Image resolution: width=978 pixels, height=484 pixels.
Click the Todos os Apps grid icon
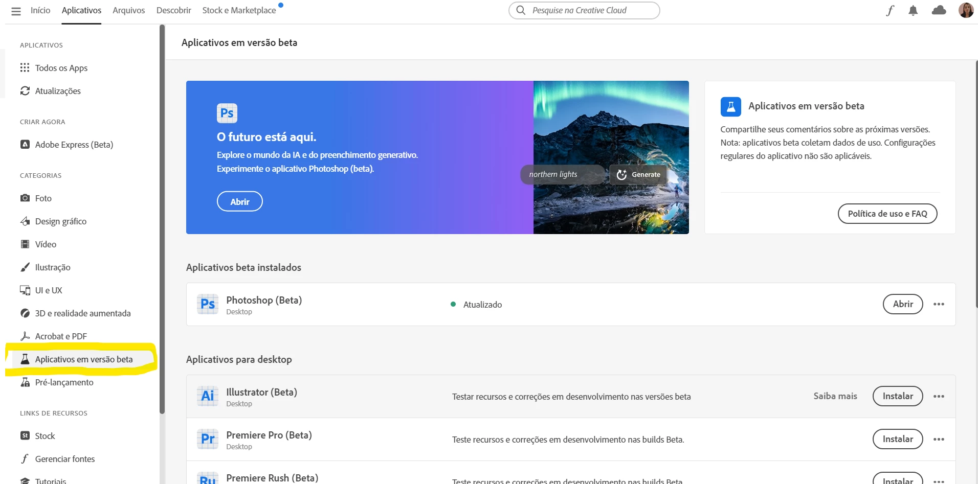coord(25,67)
